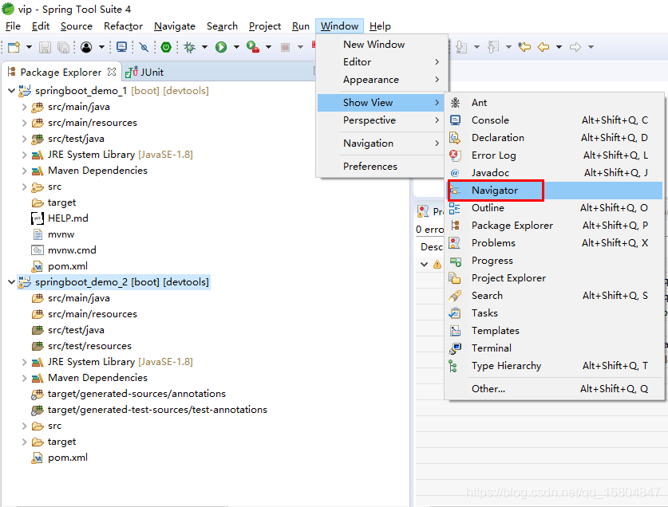668x507 pixels.
Task: Select src/test/resources source folder
Action: [81, 346]
